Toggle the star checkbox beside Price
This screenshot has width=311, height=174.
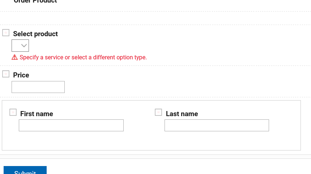[x=6, y=74]
